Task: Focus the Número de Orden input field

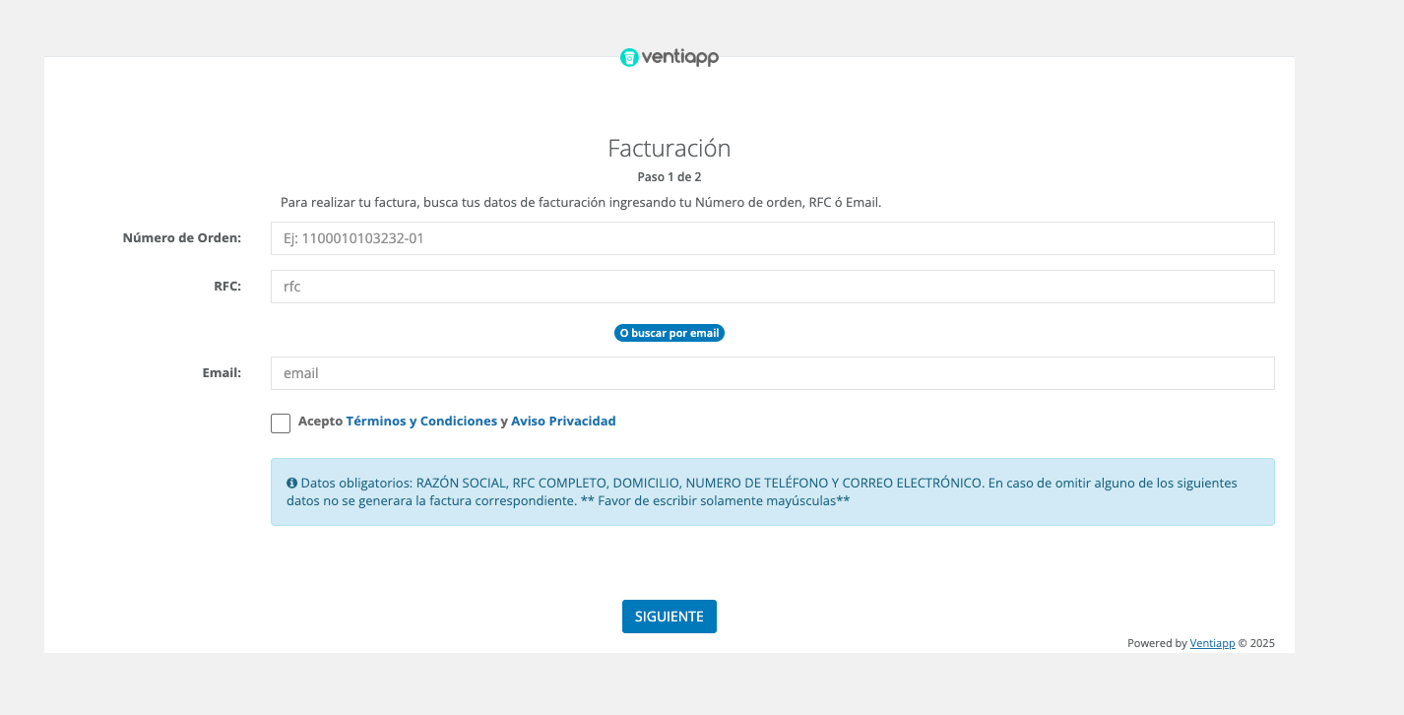Action: [773, 238]
